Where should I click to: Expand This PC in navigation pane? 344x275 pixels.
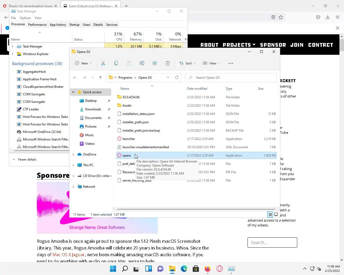[x=73, y=165]
